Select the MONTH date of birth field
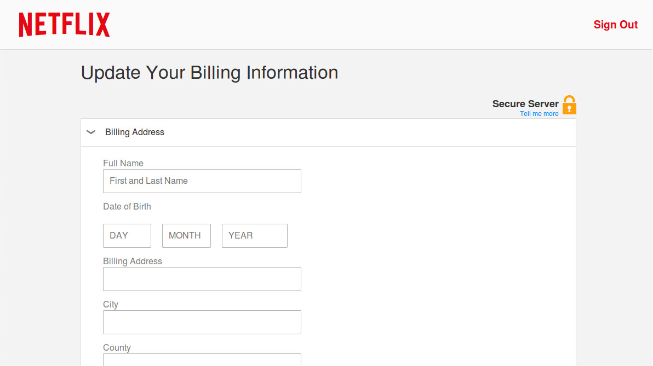The image size is (653, 366). coord(186,236)
